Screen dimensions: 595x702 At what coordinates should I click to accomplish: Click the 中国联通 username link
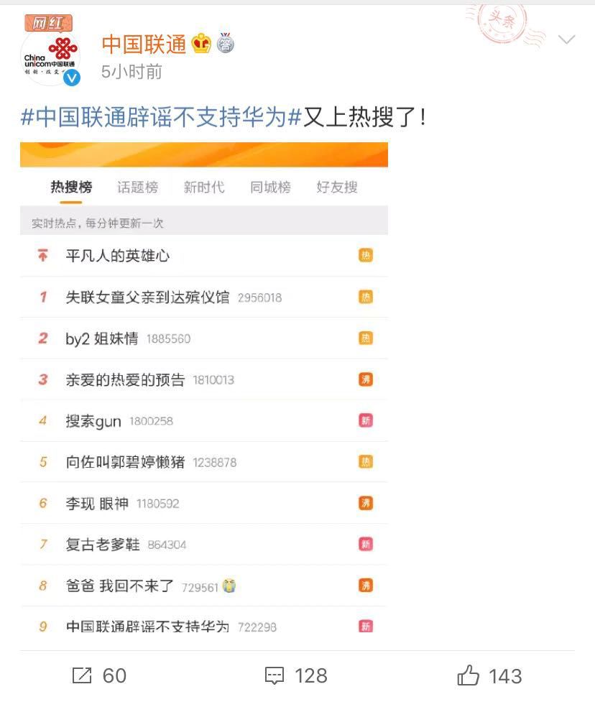click(144, 44)
